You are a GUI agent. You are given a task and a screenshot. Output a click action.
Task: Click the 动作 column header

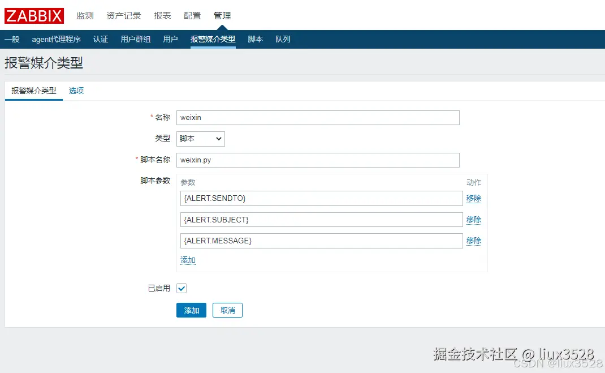(474, 182)
